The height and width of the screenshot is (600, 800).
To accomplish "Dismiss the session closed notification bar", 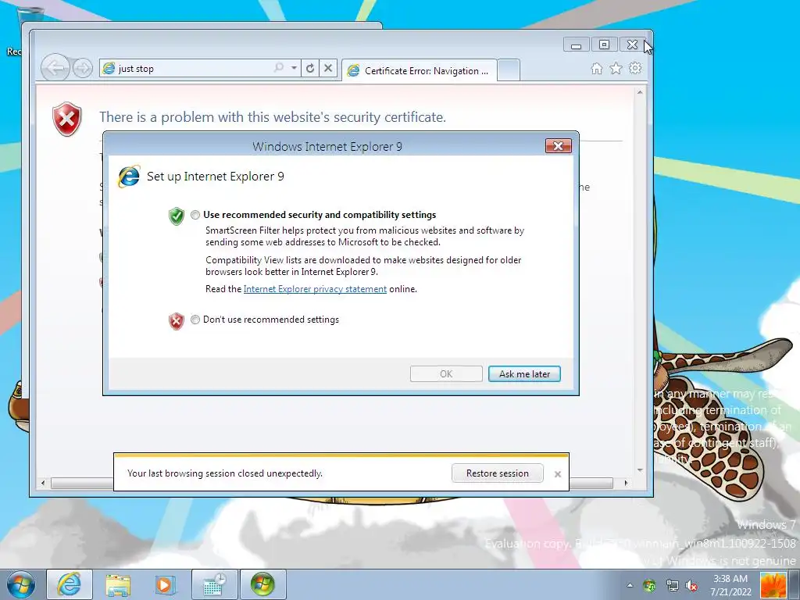I will tap(558, 474).
